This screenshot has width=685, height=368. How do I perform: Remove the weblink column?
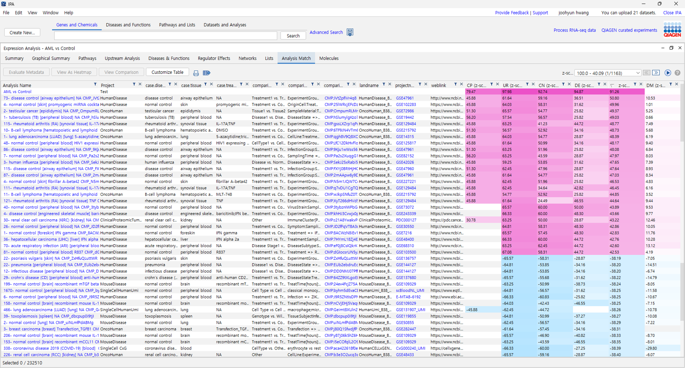pyautogui.click(x=461, y=84)
